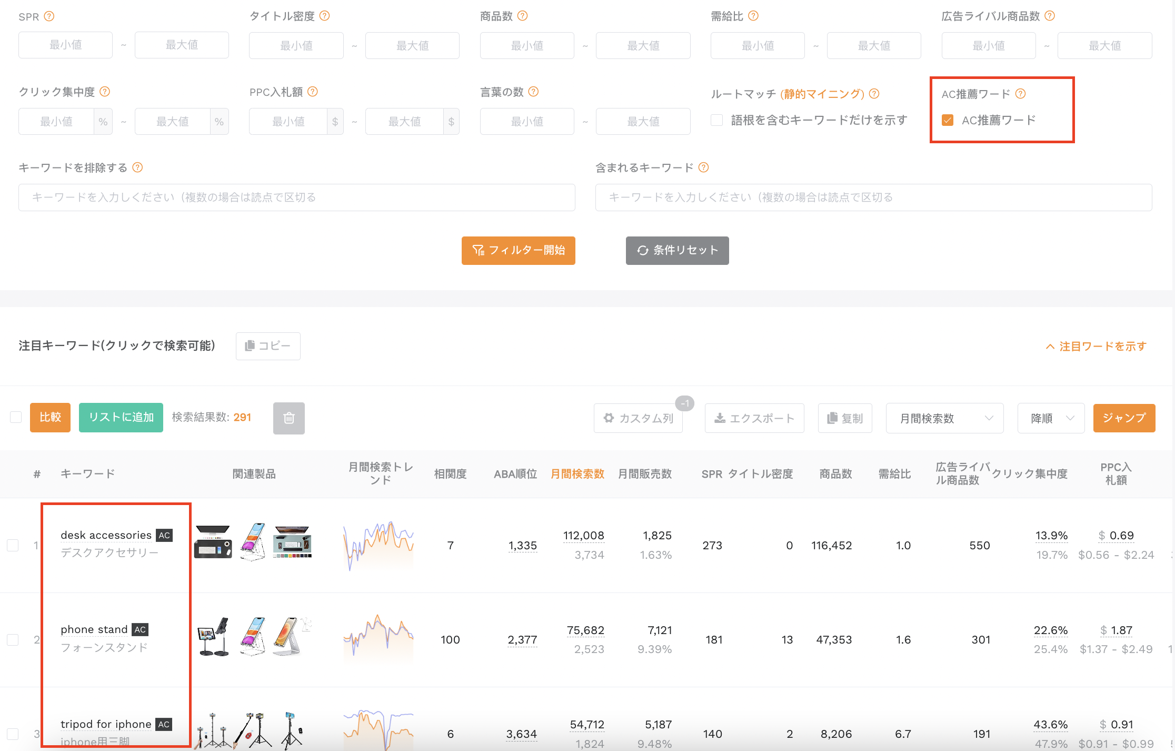Toggle the select-all checkbox beside 比較
1175x751 pixels.
tap(16, 417)
